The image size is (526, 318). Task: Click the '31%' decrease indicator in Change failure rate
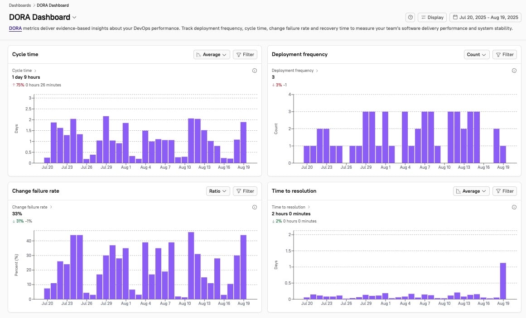pos(18,221)
